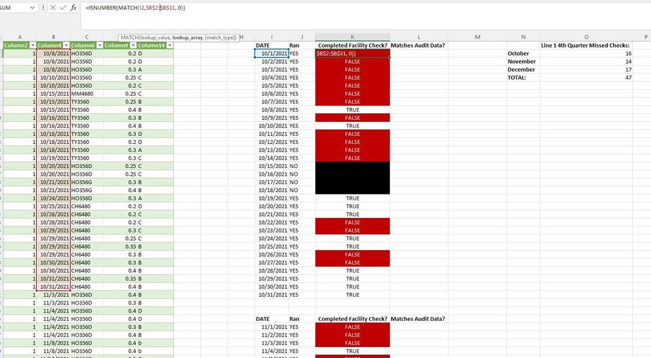Screen dimensions: 651x358
Task: Select the 10/26/2021 date cell
Action: click(272, 255)
